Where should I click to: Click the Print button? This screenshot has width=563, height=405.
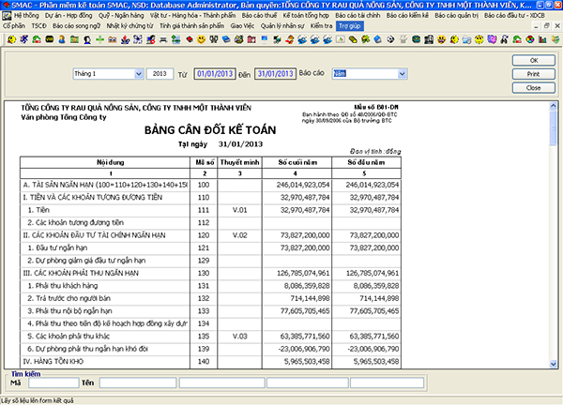click(534, 74)
